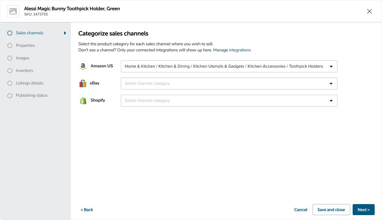Close the product dialog with X
This screenshot has width=382, height=220.
click(369, 11)
